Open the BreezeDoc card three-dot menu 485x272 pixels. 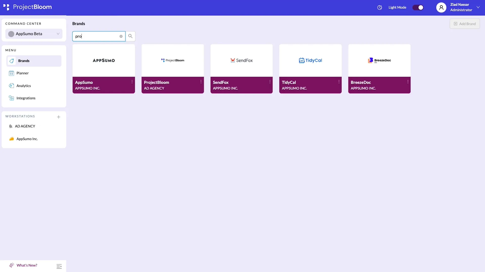408,82
